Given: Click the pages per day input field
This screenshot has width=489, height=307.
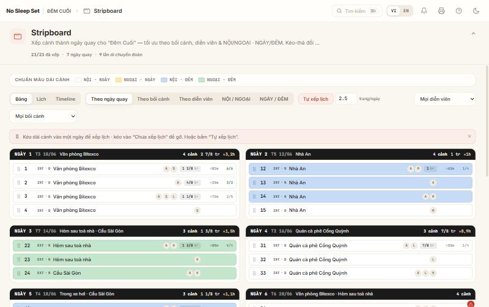Looking at the screenshot, I should click(346, 99).
